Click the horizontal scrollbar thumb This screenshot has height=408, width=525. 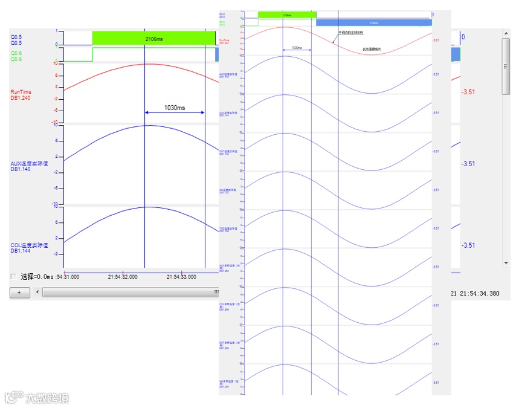[x=131, y=293]
